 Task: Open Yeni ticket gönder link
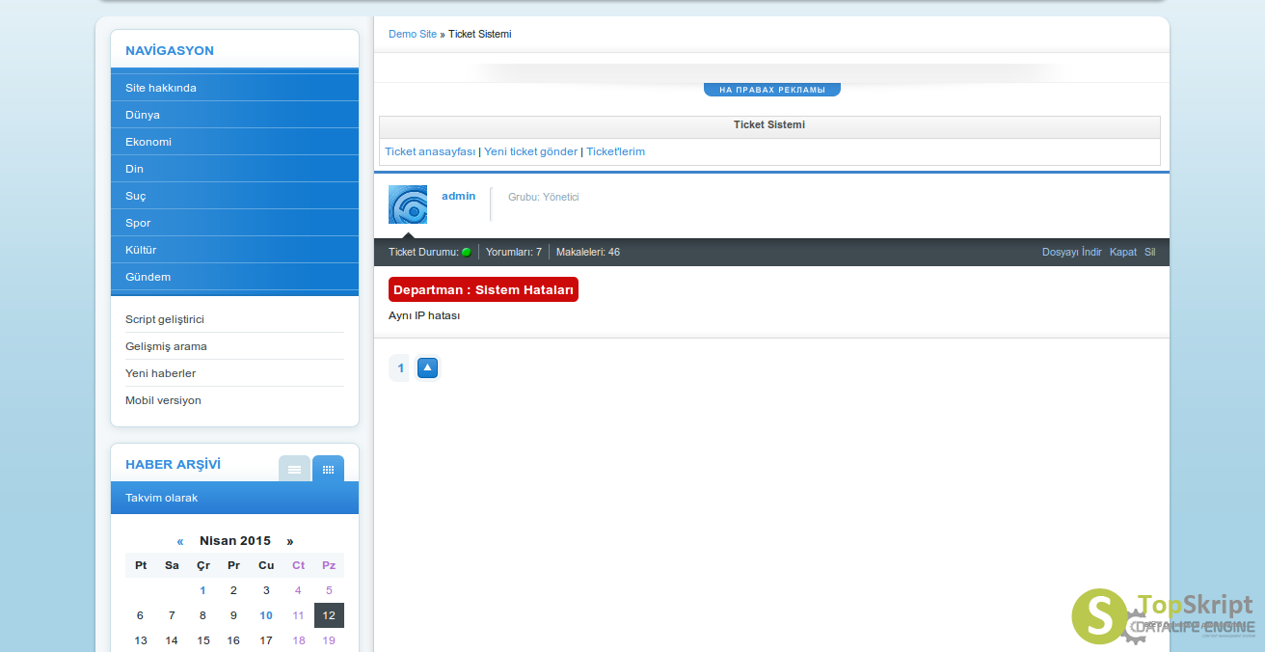click(x=531, y=151)
